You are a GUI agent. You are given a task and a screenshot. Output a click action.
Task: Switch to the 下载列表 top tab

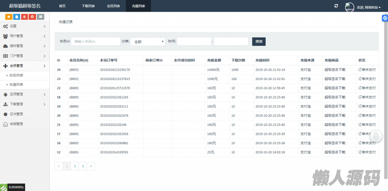(88, 6)
